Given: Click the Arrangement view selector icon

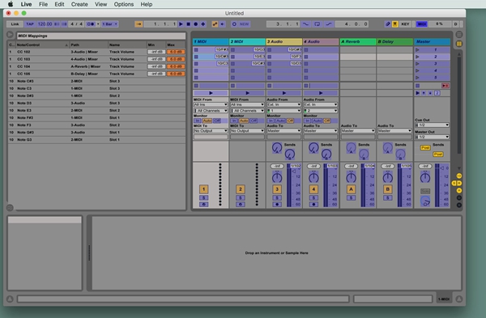Looking at the screenshot, I should (x=459, y=34).
